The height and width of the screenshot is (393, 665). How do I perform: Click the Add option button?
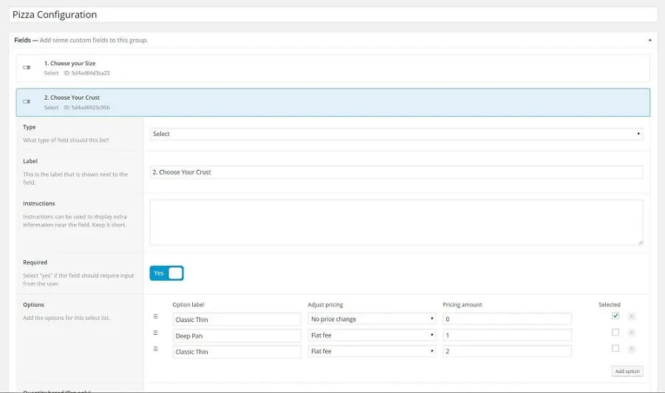click(627, 371)
